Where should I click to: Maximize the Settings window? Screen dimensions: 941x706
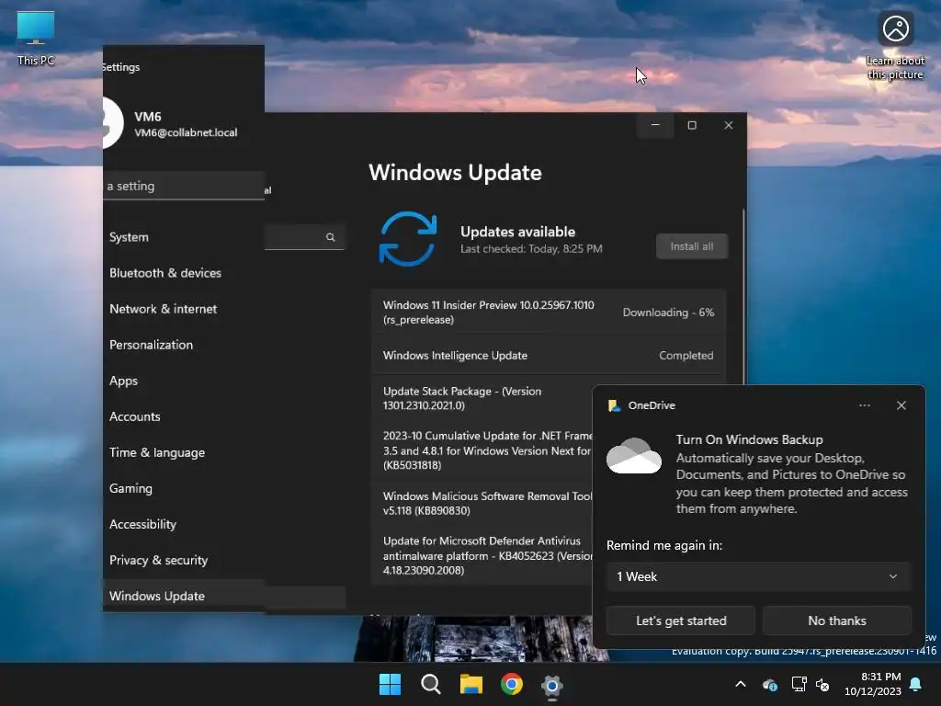(x=691, y=125)
